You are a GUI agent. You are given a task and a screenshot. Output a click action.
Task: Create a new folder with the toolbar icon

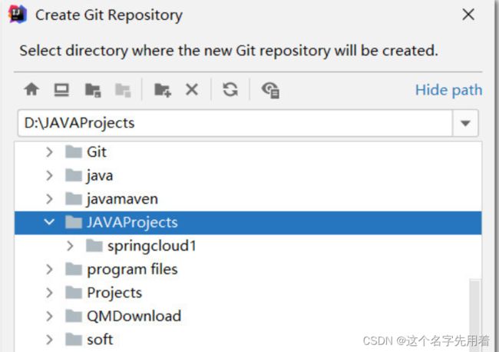point(163,90)
